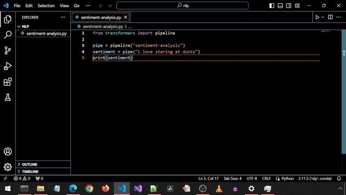346x195 pixels.
Task: Click the VS Code logo icon
Action: click(x=6, y=5)
